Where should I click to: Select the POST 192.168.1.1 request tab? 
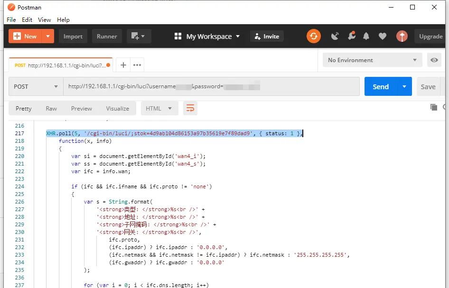pos(60,65)
